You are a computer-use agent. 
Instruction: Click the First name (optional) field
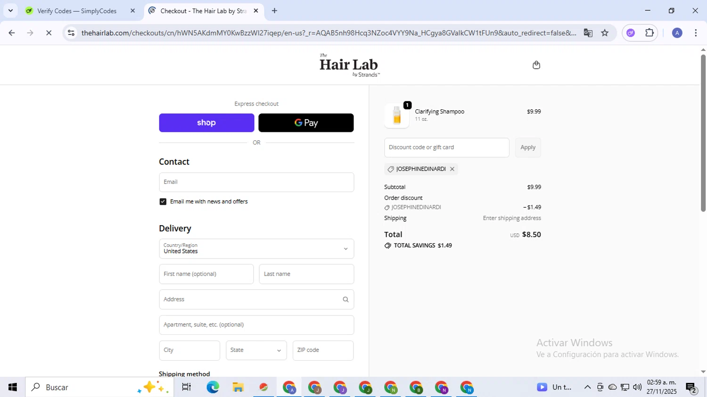(206, 274)
